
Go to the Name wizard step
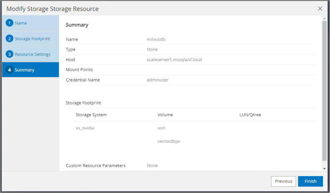[x=21, y=23]
